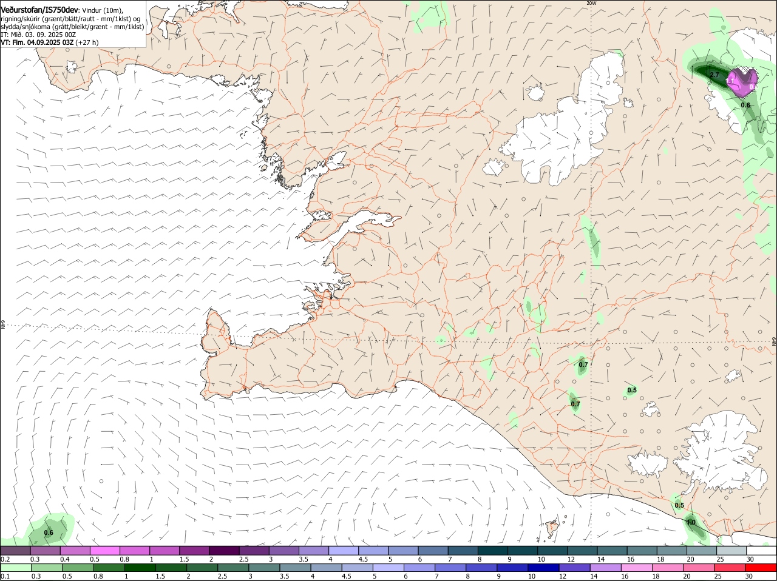This screenshot has width=777, height=581.
Task: Select the darkest purple 2 swatch, upper scale
Action: (225, 551)
